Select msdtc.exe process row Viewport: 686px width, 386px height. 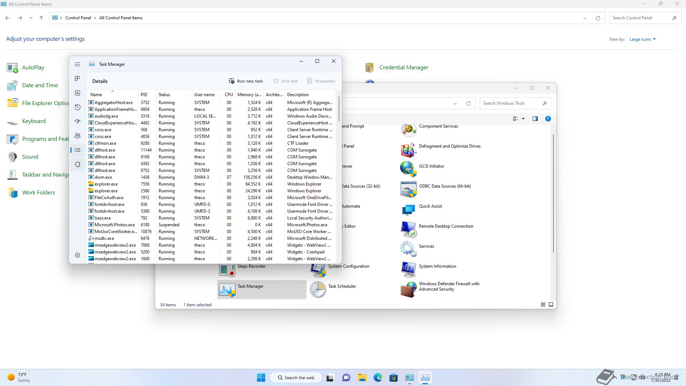212,238
